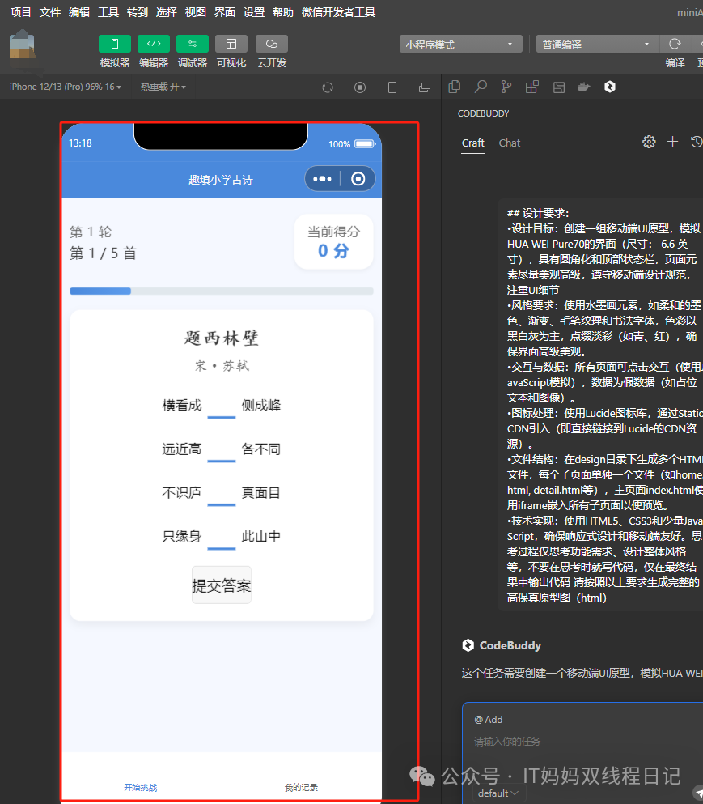The width and height of the screenshot is (703, 804).
Task: Click the restart simulator refresh icon
Action: tap(327, 87)
